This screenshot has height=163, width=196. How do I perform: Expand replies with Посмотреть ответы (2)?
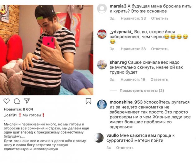(x=142, y=90)
